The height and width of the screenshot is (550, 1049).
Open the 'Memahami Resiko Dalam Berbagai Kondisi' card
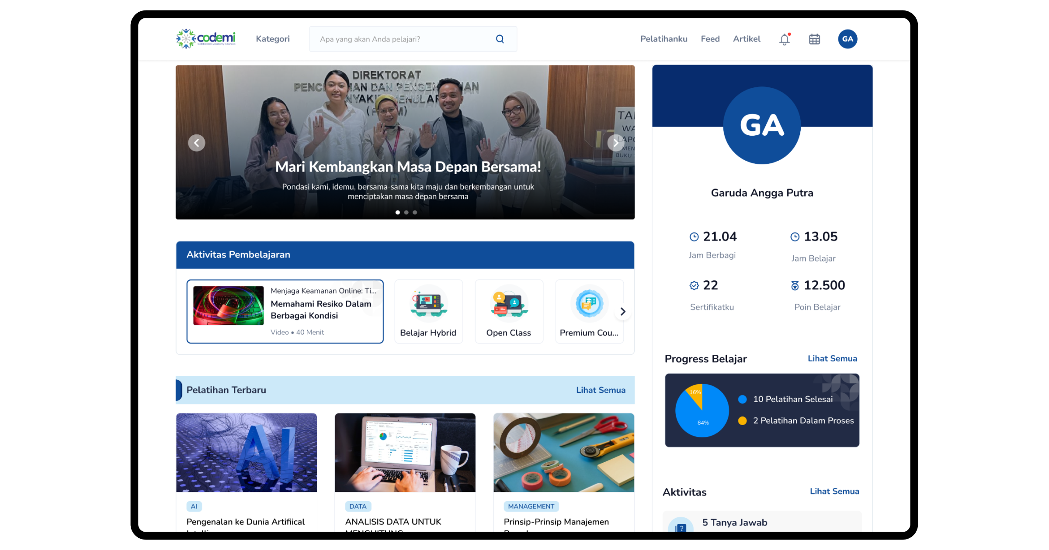285,311
